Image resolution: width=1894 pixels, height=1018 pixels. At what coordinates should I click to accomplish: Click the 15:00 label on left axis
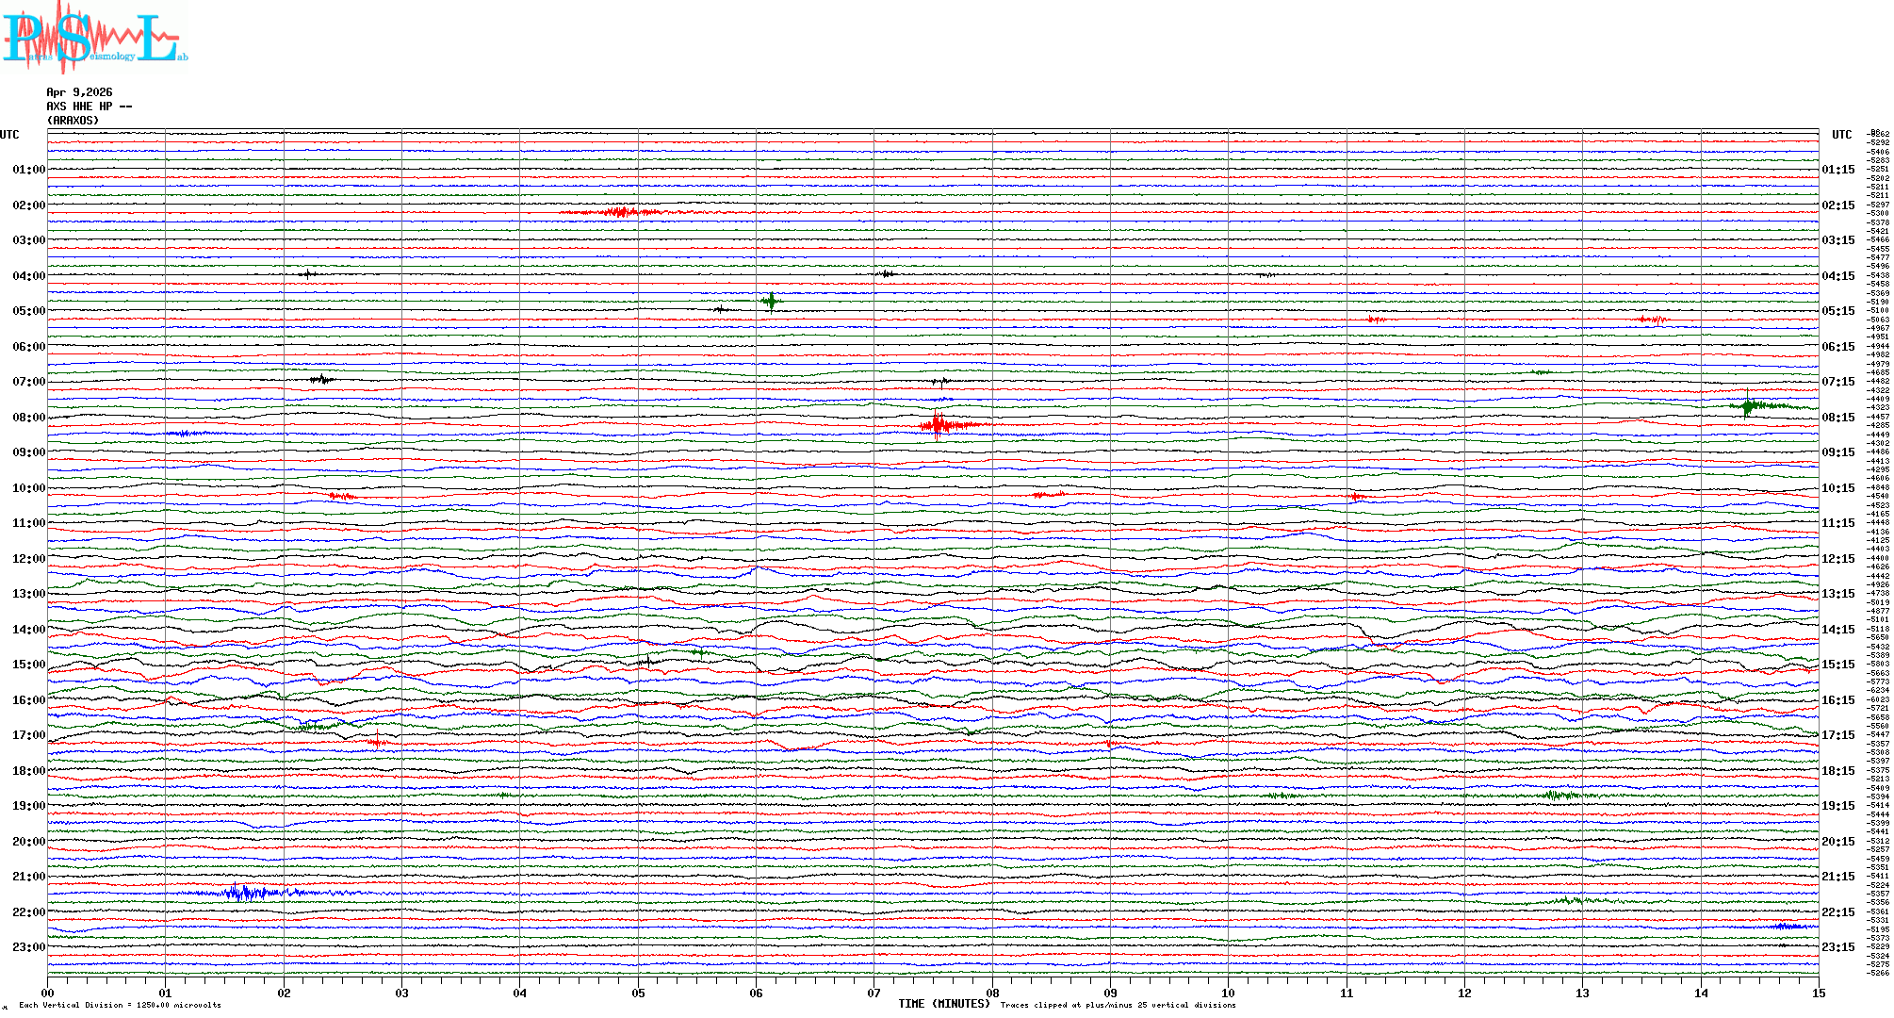click(x=28, y=665)
